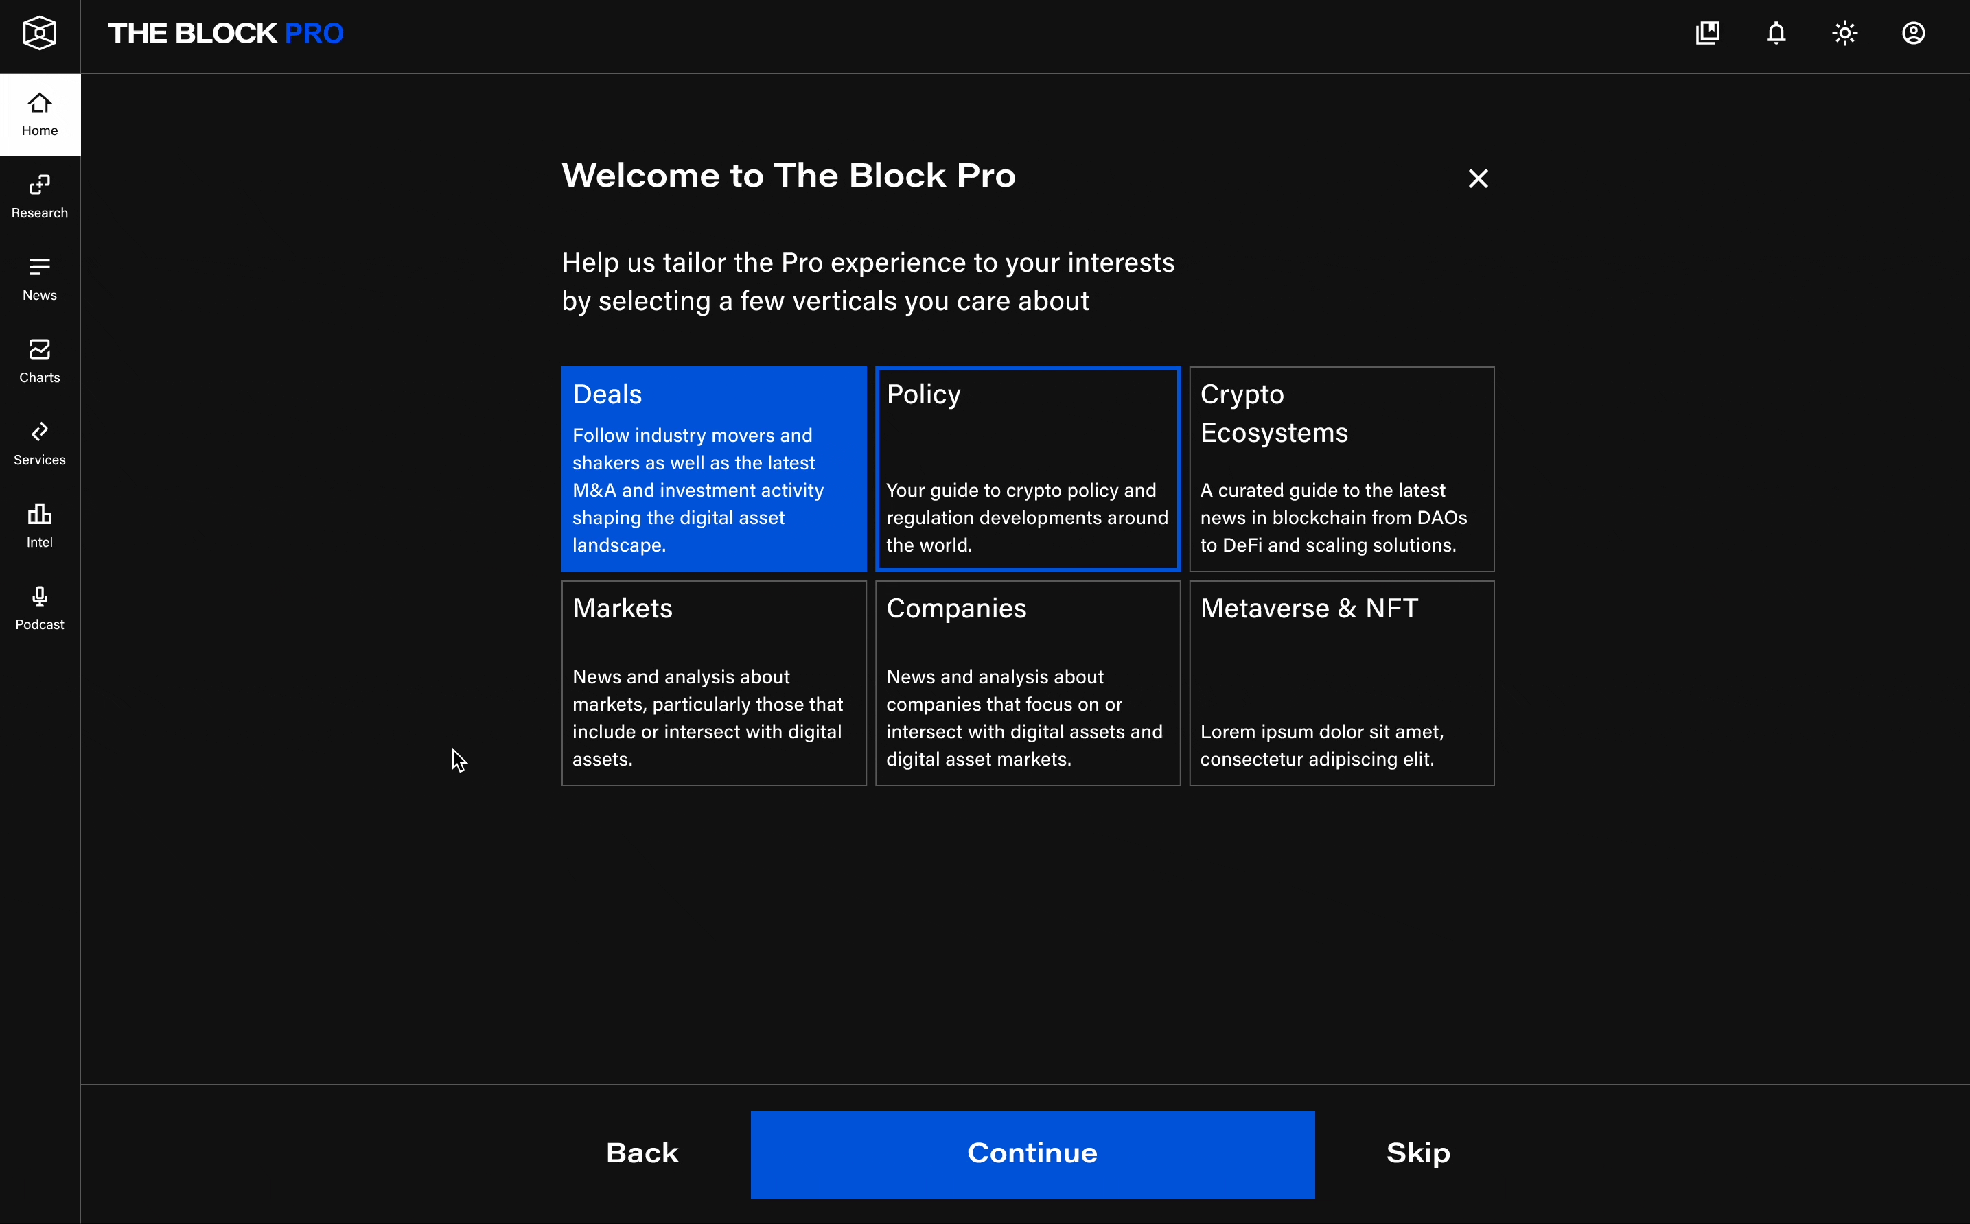Toggle light theme with the sun icon
The image size is (1970, 1224).
(1844, 33)
